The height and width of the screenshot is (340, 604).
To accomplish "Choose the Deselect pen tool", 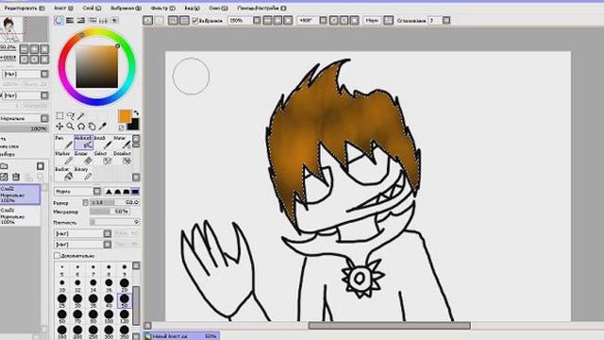I will click(x=122, y=158).
